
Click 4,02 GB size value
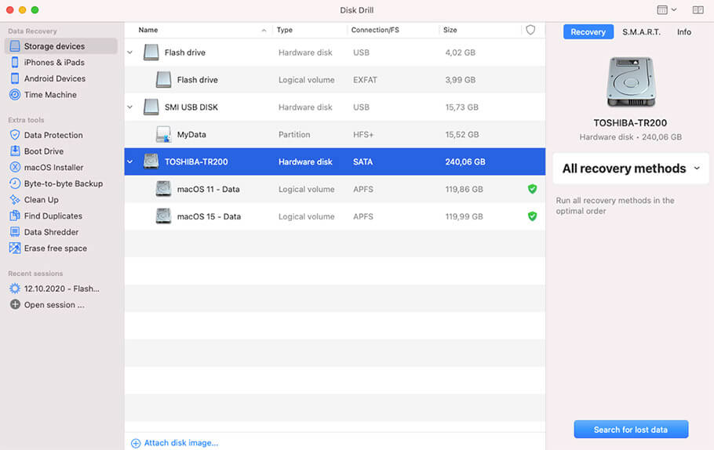pos(460,53)
